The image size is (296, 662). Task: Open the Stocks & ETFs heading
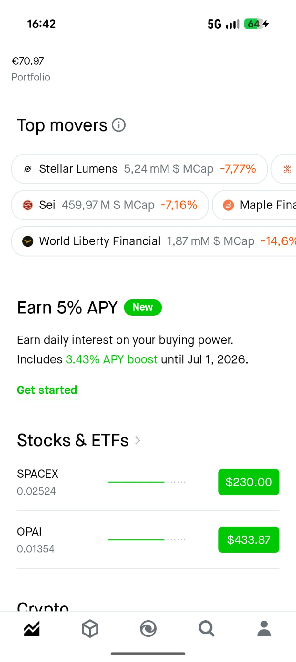[x=73, y=440]
